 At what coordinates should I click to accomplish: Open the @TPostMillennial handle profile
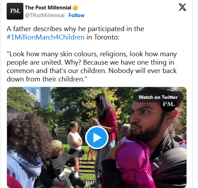pos(45,15)
